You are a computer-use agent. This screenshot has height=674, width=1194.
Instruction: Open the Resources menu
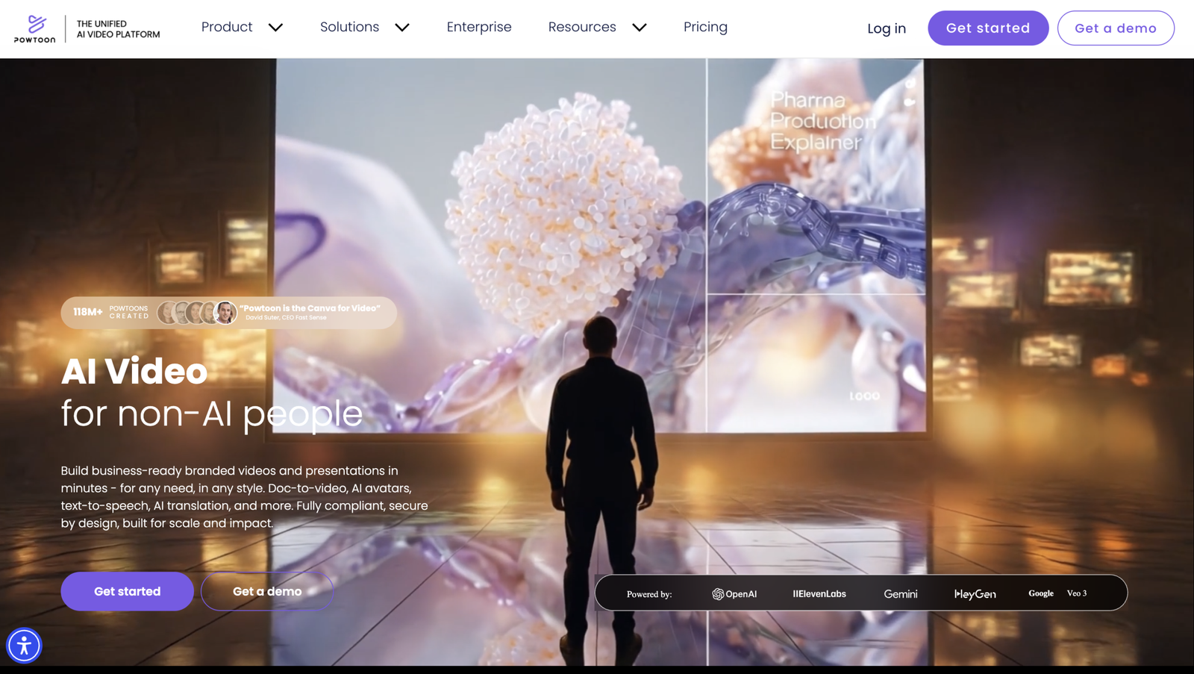pyautogui.click(x=582, y=27)
